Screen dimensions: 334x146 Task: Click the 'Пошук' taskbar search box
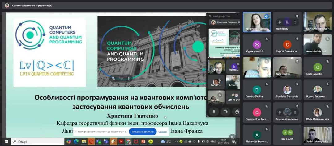coord(37,141)
